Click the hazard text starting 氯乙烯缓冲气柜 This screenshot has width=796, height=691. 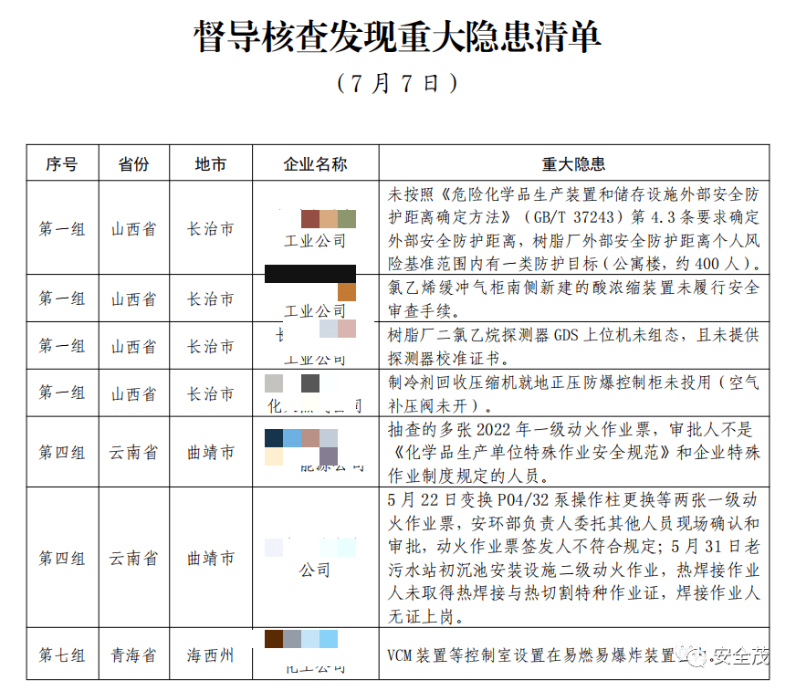point(573,299)
